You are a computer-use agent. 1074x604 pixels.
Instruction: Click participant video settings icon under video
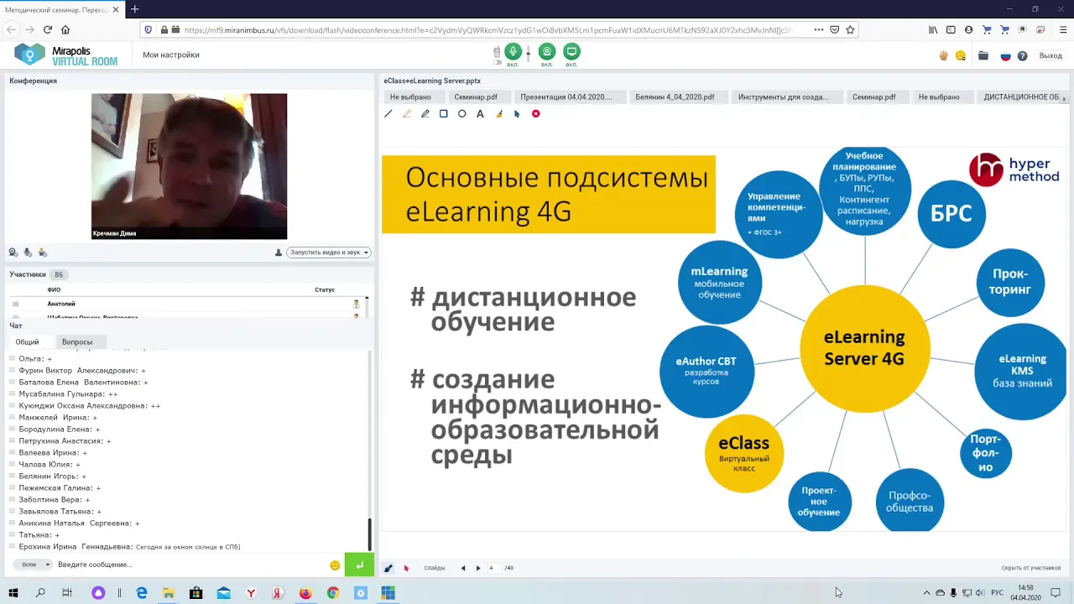click(x=43, y=252)
